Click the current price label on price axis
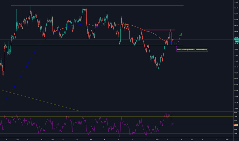The height and width of the screenshot is (141, 239). 236,39
